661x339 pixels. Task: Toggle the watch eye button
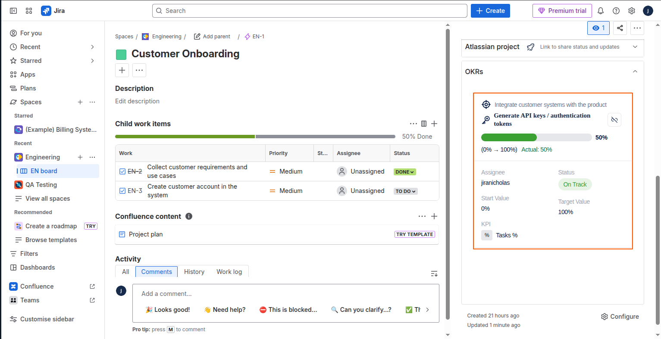[598, 28]
